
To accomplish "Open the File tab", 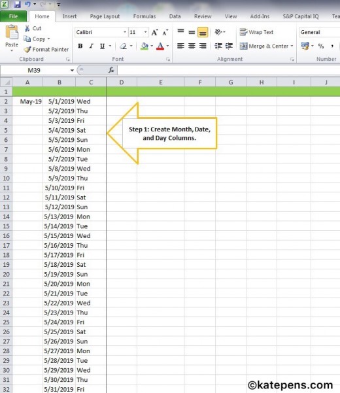I will (14, 16).
